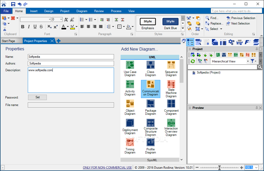
Task: Open the Select dropdown in Editing
Action: coord(221,29)
